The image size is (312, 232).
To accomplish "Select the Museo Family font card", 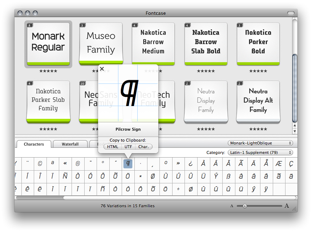I will [x=101, y=43].
